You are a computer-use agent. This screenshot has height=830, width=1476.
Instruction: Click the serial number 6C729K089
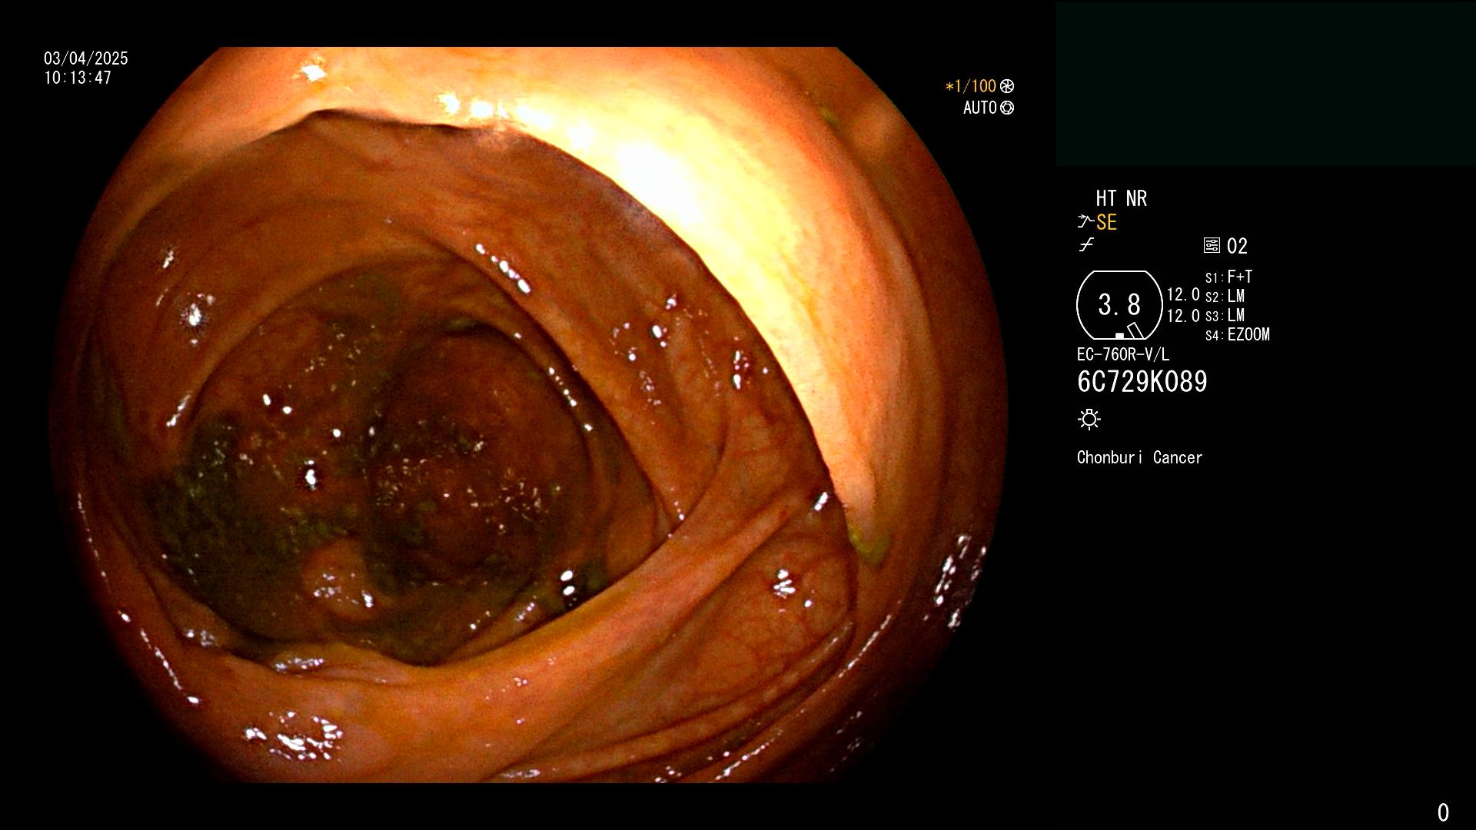click(1142, 382)
